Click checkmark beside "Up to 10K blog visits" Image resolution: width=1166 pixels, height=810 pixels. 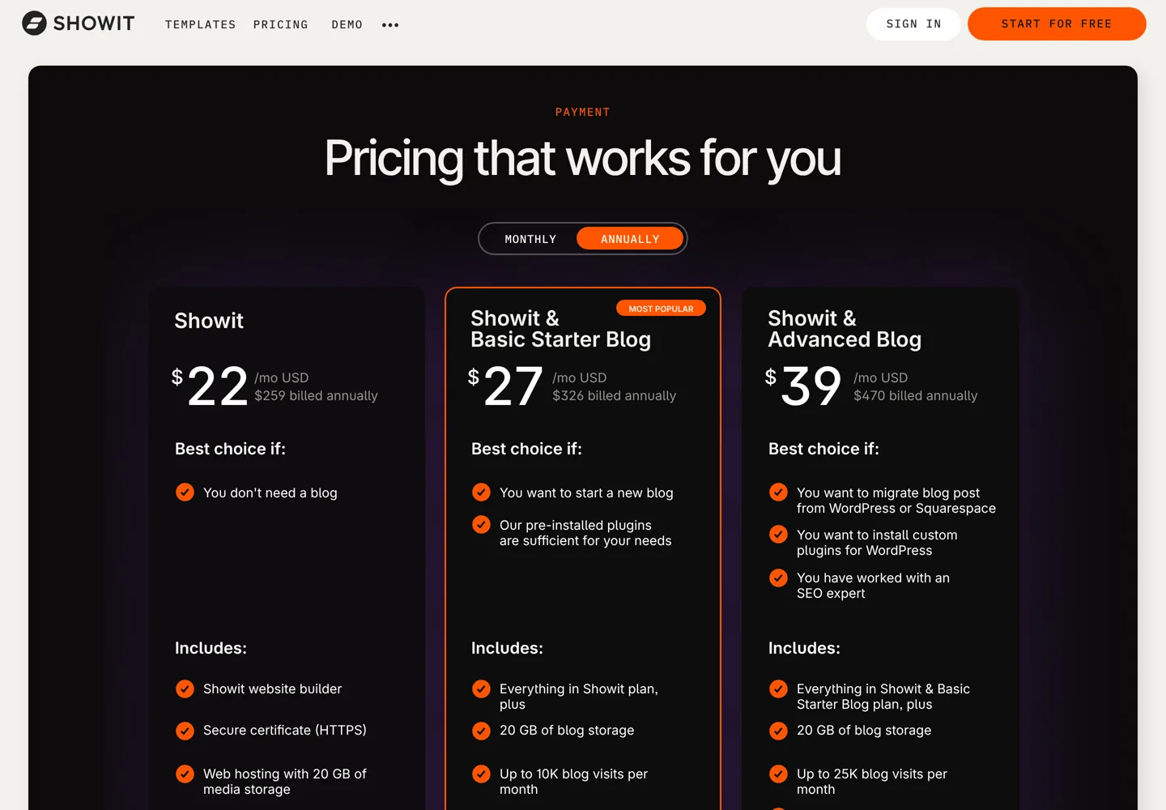pos(481,774)
